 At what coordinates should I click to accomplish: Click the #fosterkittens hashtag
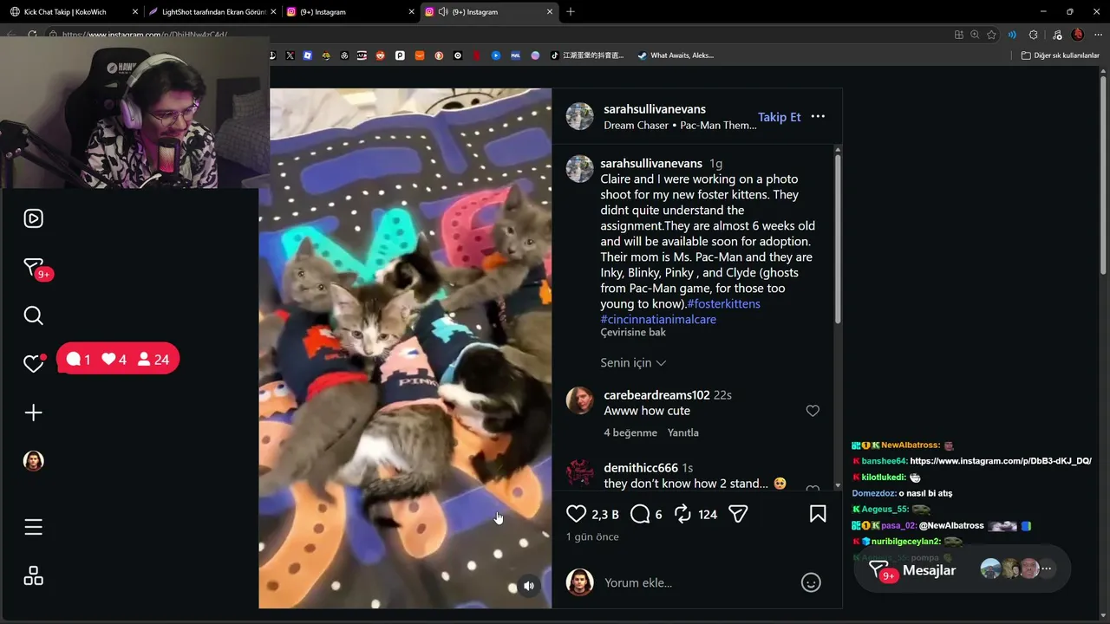point(724,303)
